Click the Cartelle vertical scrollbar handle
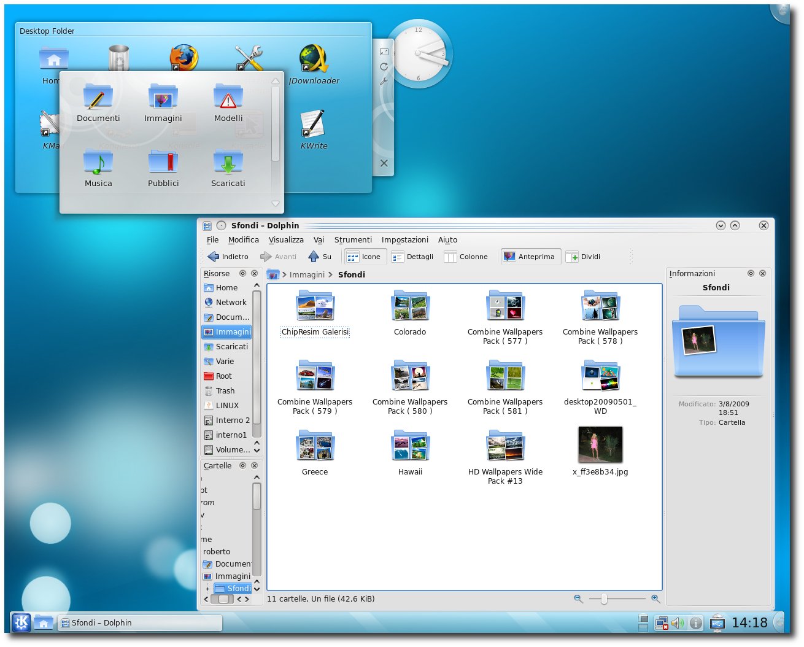Screen dimensions: 804x647 coord(257,497)
